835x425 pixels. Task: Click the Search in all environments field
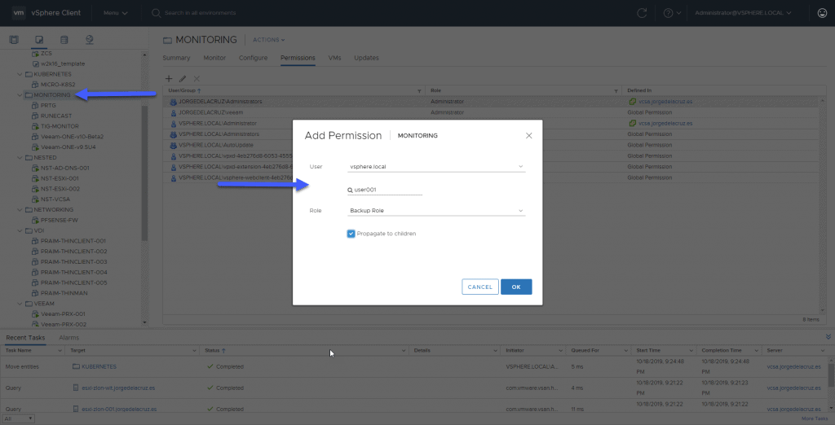coord(201,13)
